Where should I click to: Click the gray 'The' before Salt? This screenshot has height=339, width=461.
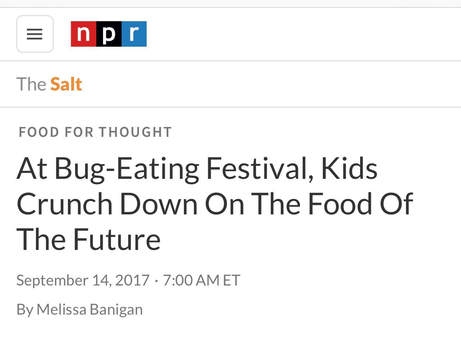[31, 84]
